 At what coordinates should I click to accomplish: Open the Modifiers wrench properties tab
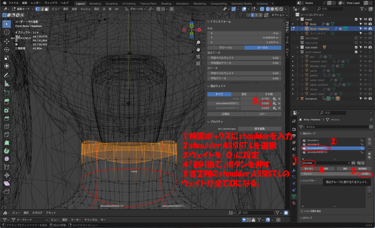click(294, 170)
